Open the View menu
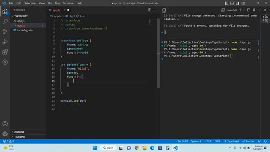270x152 pixels. (x=42, y=3)
